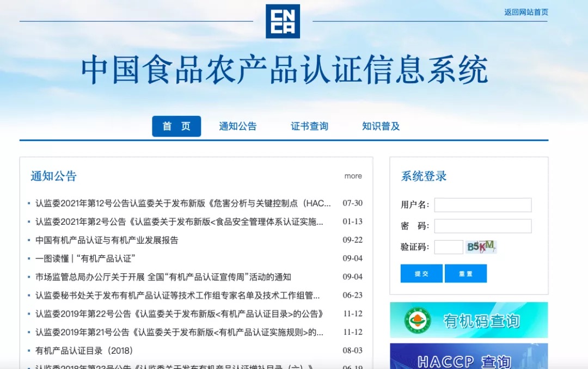Open the 知识普及 menu item
588x369 pixels.
tap(381, 126)
